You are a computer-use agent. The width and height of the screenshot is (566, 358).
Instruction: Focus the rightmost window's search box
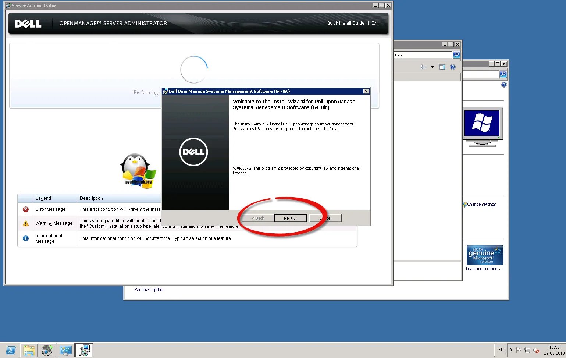point(481,74)
